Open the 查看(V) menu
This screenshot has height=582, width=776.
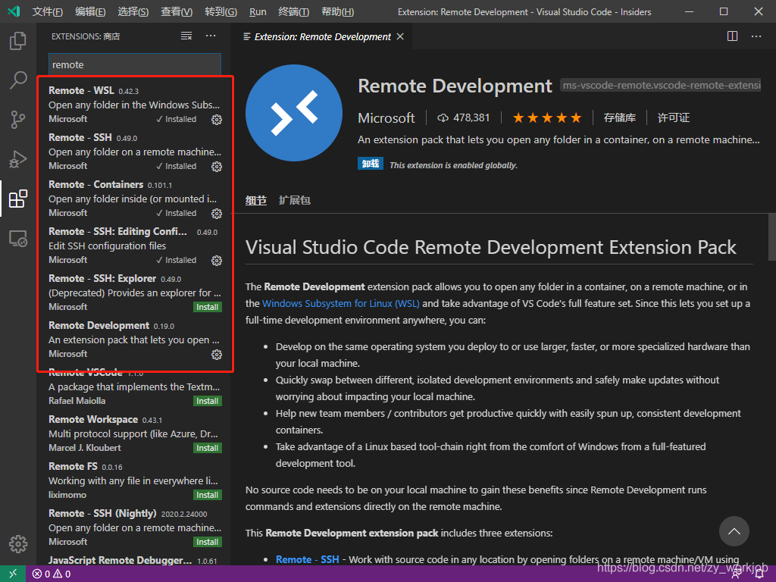177,11
